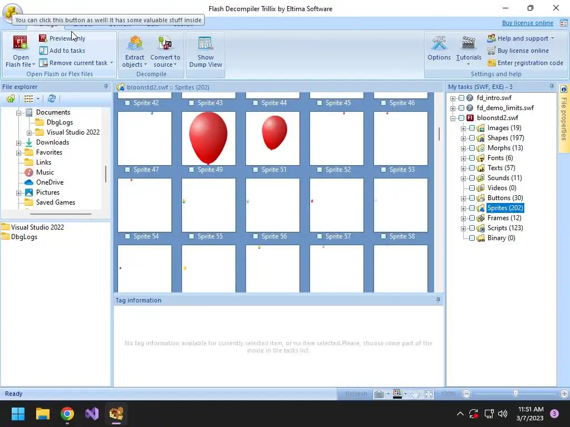Expand the fd_demo_limits.swf task node

[453, 108]
